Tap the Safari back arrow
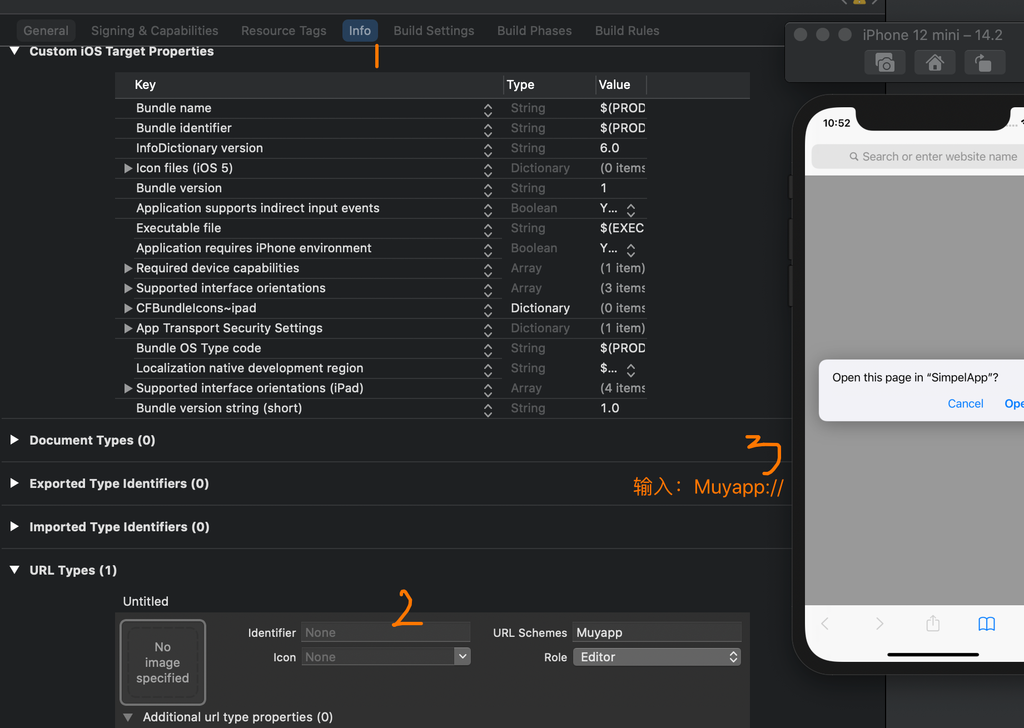1024x728 pixels. click(x=826, y=624)
